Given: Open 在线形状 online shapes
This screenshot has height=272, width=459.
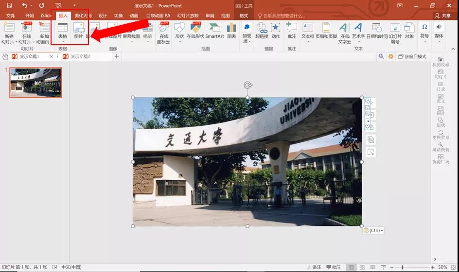Looking at the screenshot, I should (x=195, y=31).
